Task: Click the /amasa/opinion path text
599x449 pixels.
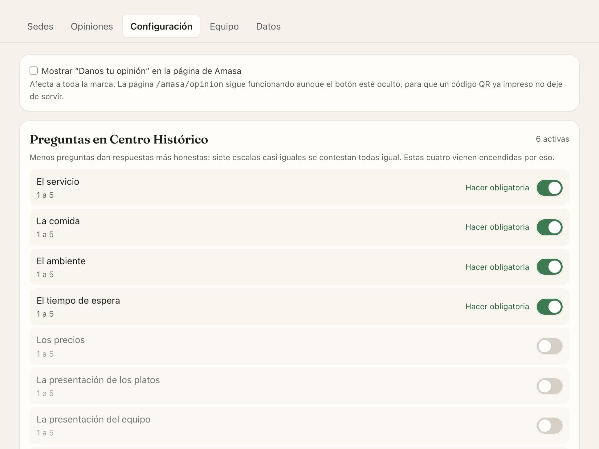Action: pos(189,84)
